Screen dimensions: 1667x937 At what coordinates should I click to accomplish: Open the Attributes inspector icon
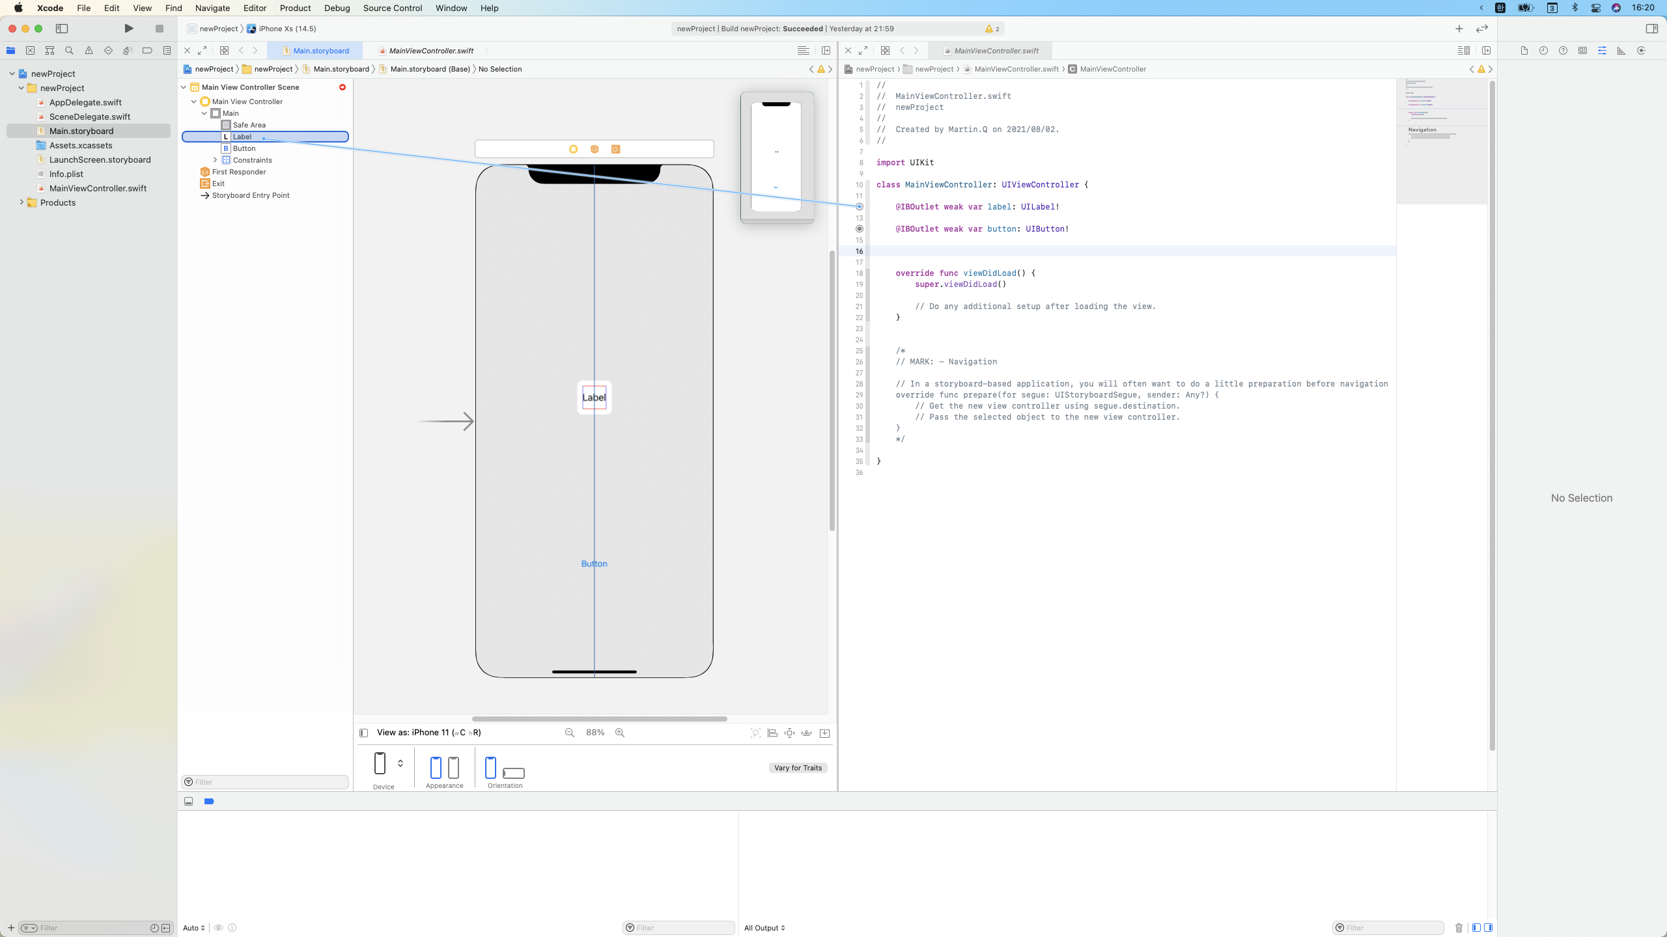click(1602, 51)
